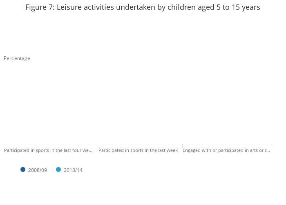Select 'Participated in sports in the last four we...' label
This screenshot has height=205, width=286.
click(48, 150)
